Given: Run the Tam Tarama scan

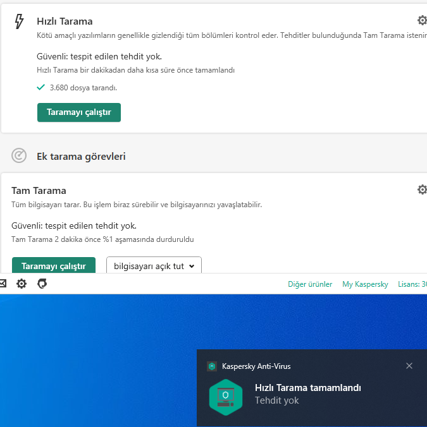Looking at the screenshot, I should click(54, 265).
